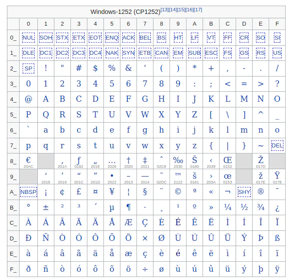
Task: Click the section sign § character
Action: click(145, 191)
